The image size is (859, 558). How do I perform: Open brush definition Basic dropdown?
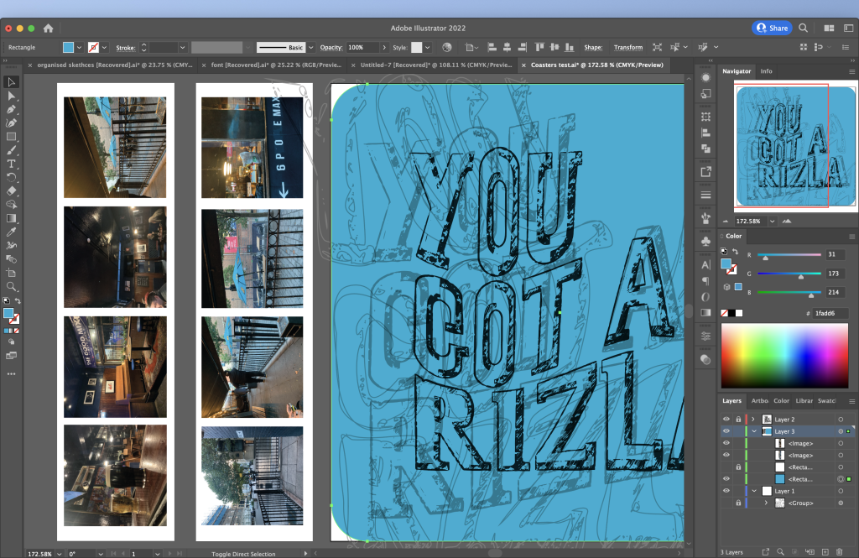point(310,48)
